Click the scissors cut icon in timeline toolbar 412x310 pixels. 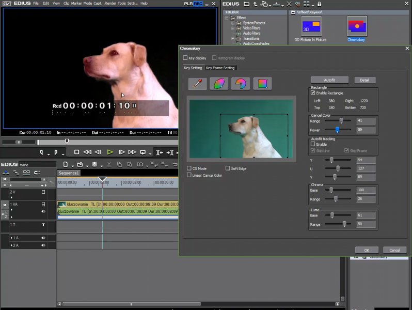pos(108,164)
